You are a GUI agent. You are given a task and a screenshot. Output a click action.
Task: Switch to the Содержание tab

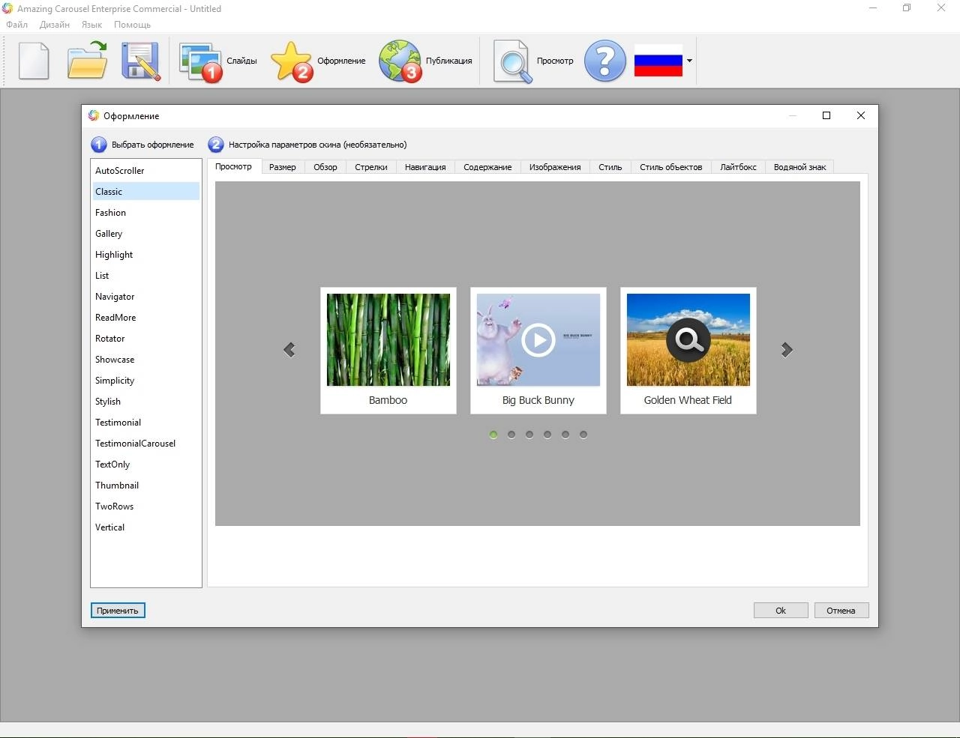[487, 167]
